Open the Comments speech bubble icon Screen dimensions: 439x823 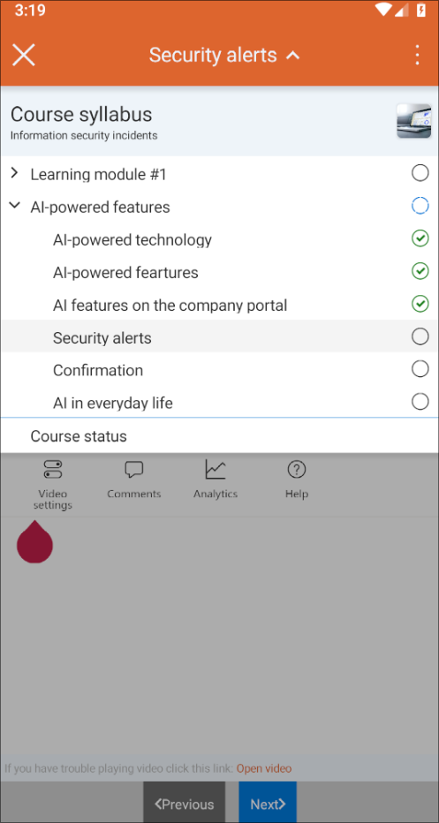[x=134, y=469]
